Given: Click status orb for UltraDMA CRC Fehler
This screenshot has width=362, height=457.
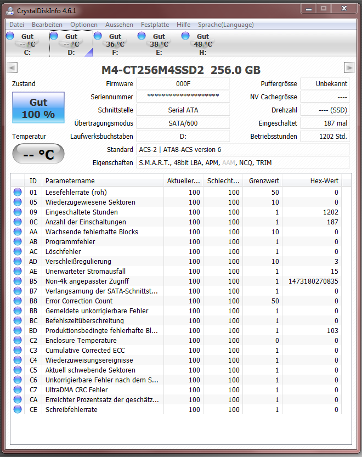Looking at the screenshot, I should point(18,390).
